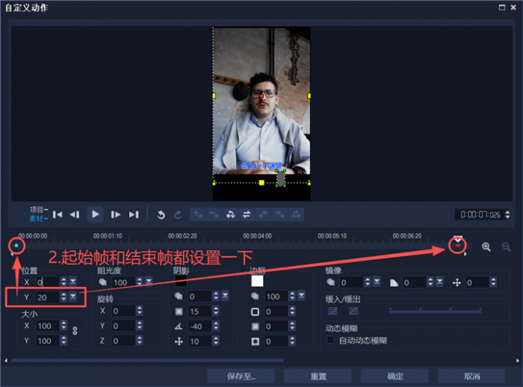
Task: Remove key frame icon
Action: (x=214, y=214)
